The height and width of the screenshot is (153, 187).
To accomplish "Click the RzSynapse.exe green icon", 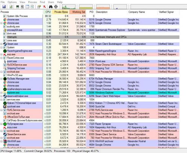I will [5, 124].
